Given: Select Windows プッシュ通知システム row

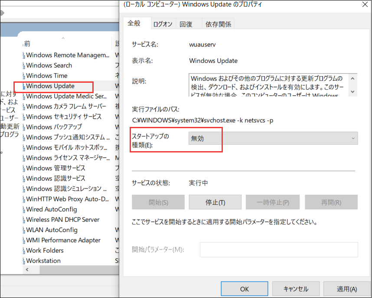Looking at the screenshot, I should (71, 137).
